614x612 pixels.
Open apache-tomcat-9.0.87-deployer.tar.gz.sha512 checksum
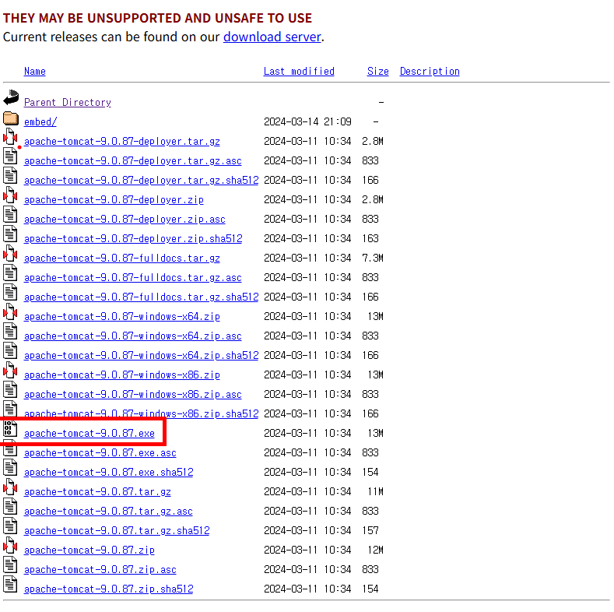(142, 180)
